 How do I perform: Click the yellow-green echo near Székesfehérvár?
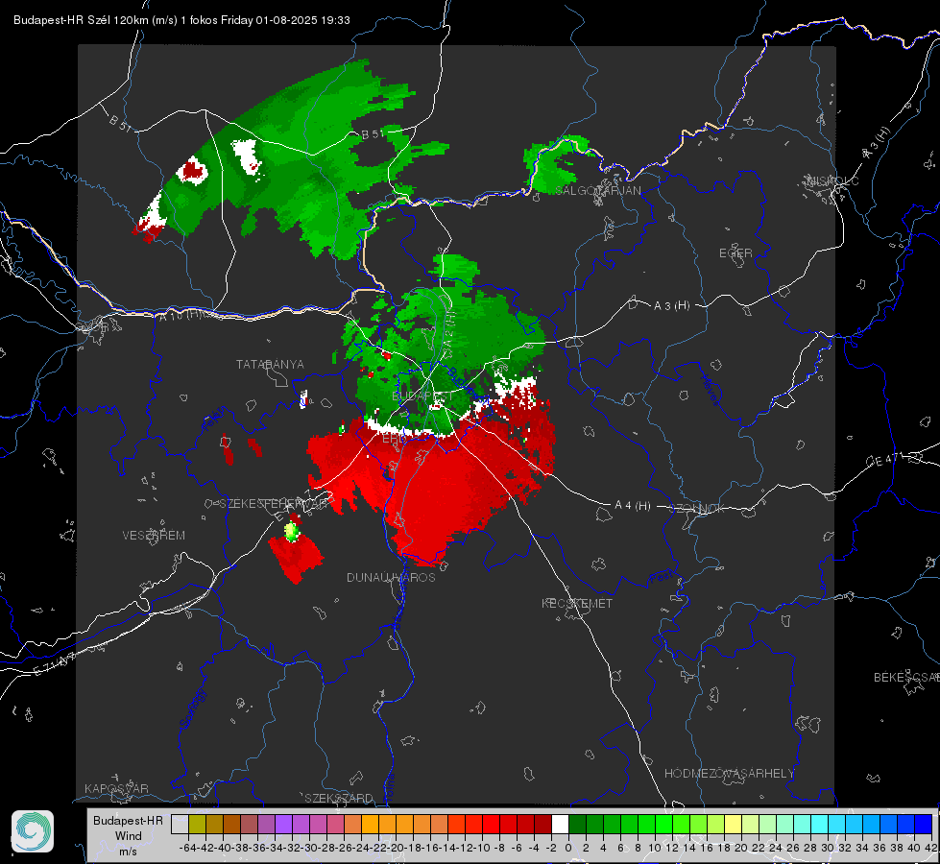tap(291, 531)
